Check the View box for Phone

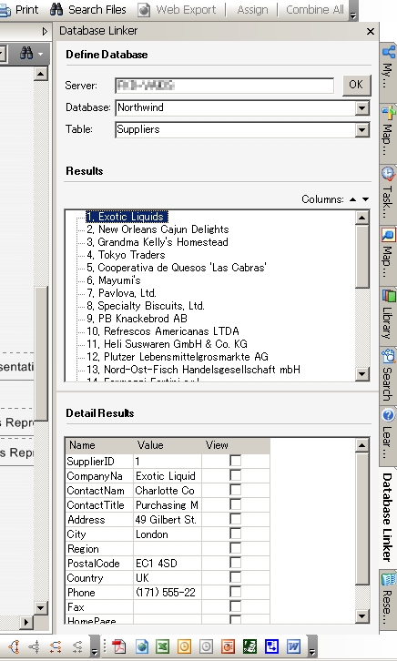[x=236, y=592]
